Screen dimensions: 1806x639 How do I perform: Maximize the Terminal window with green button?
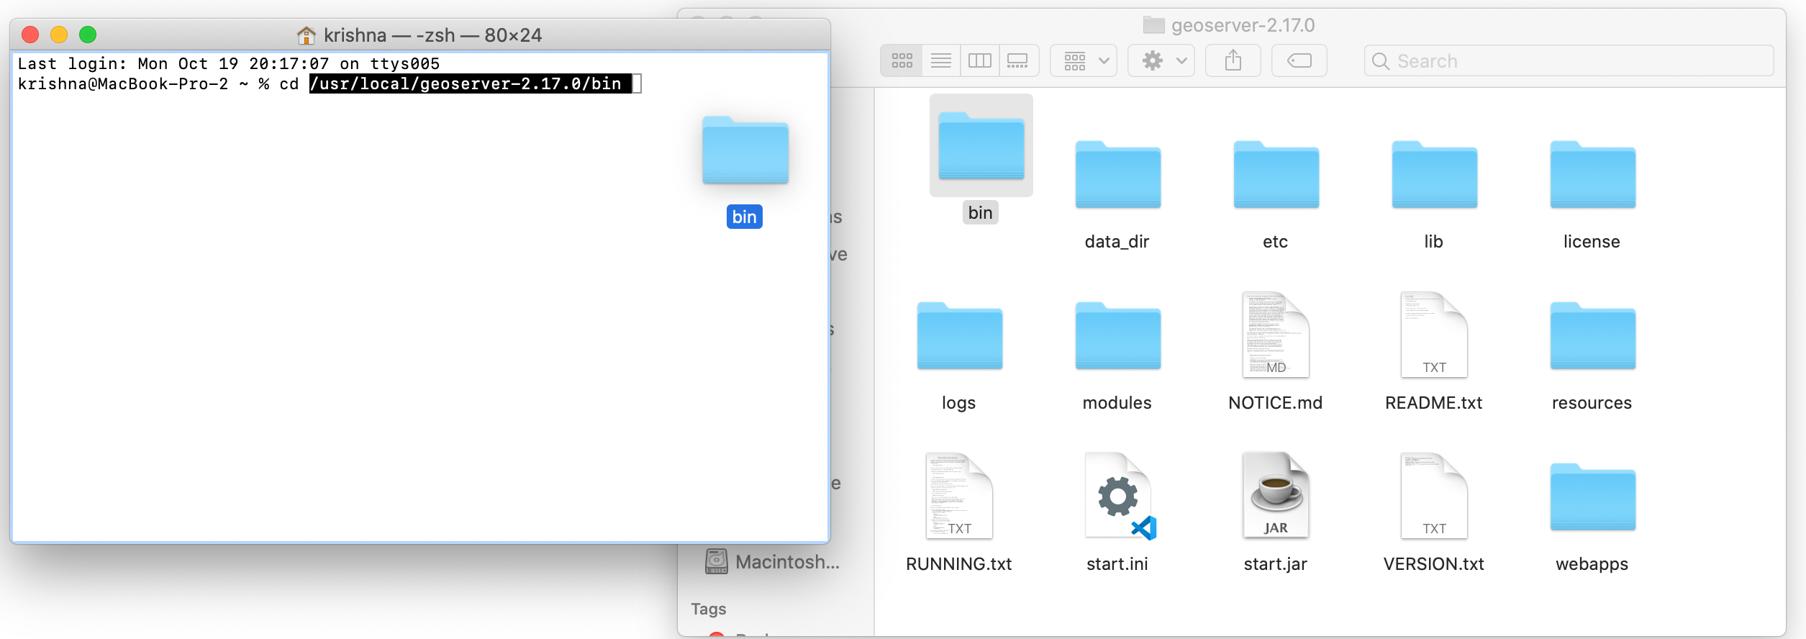88,35
